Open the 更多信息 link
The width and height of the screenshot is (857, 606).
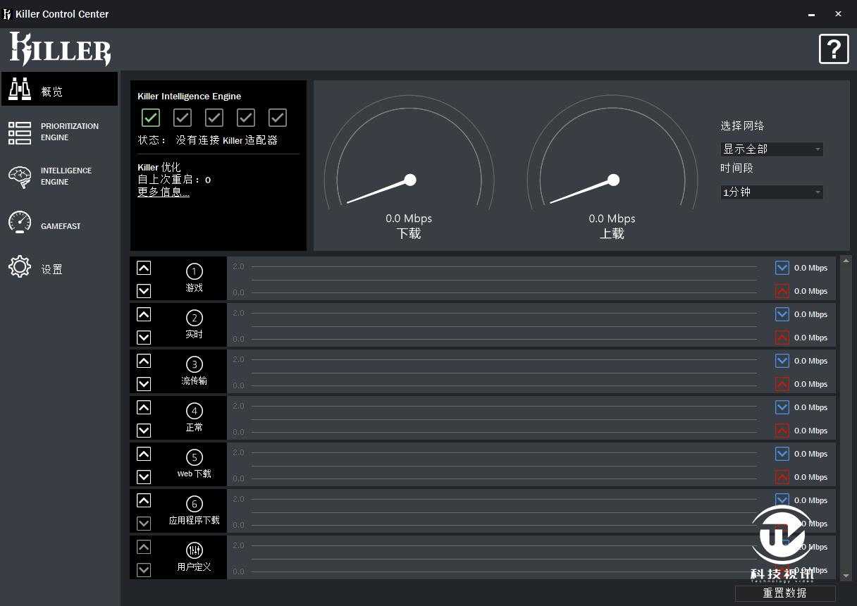pos(164,192)
